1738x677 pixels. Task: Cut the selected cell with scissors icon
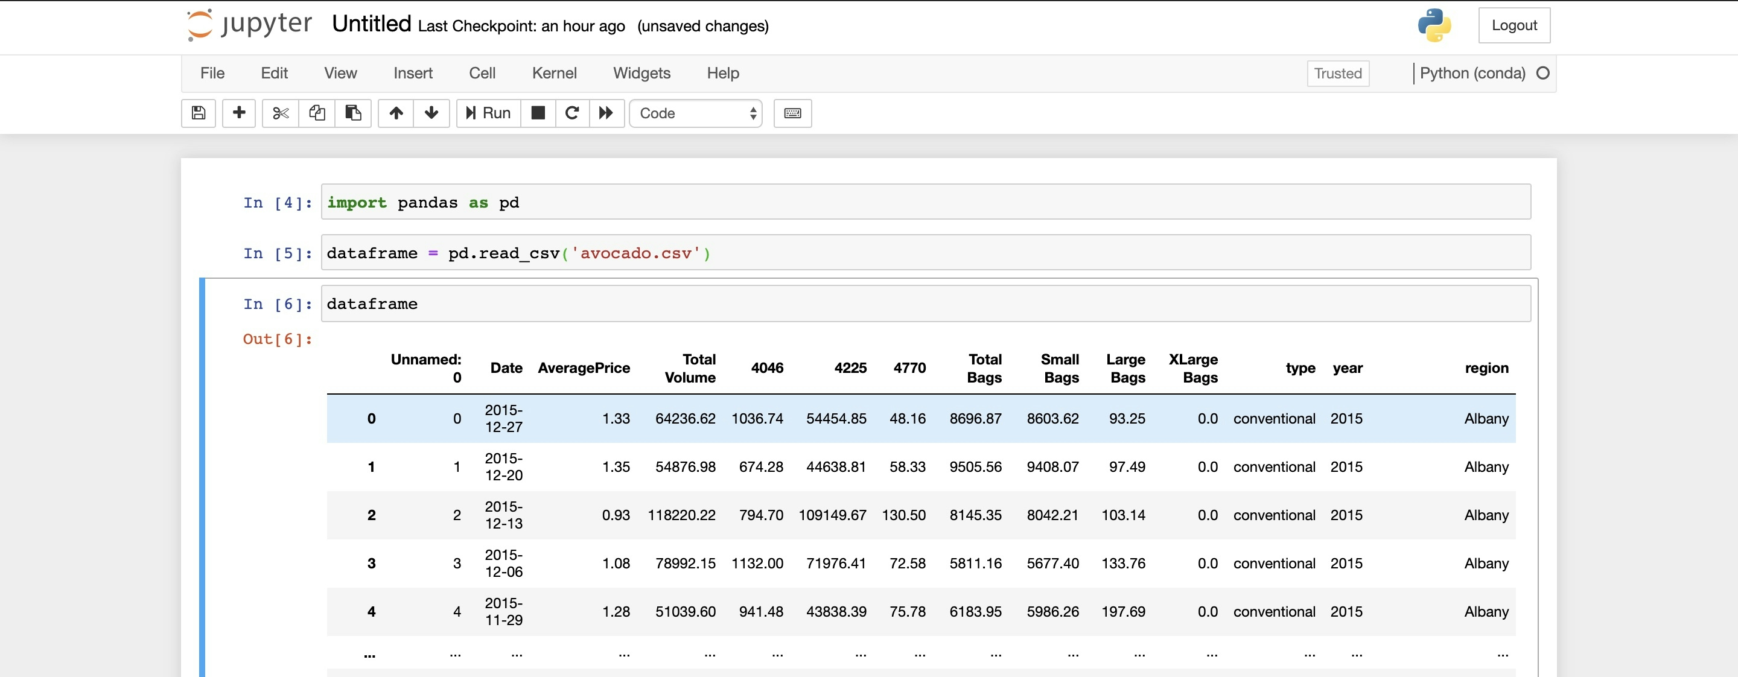279,113
